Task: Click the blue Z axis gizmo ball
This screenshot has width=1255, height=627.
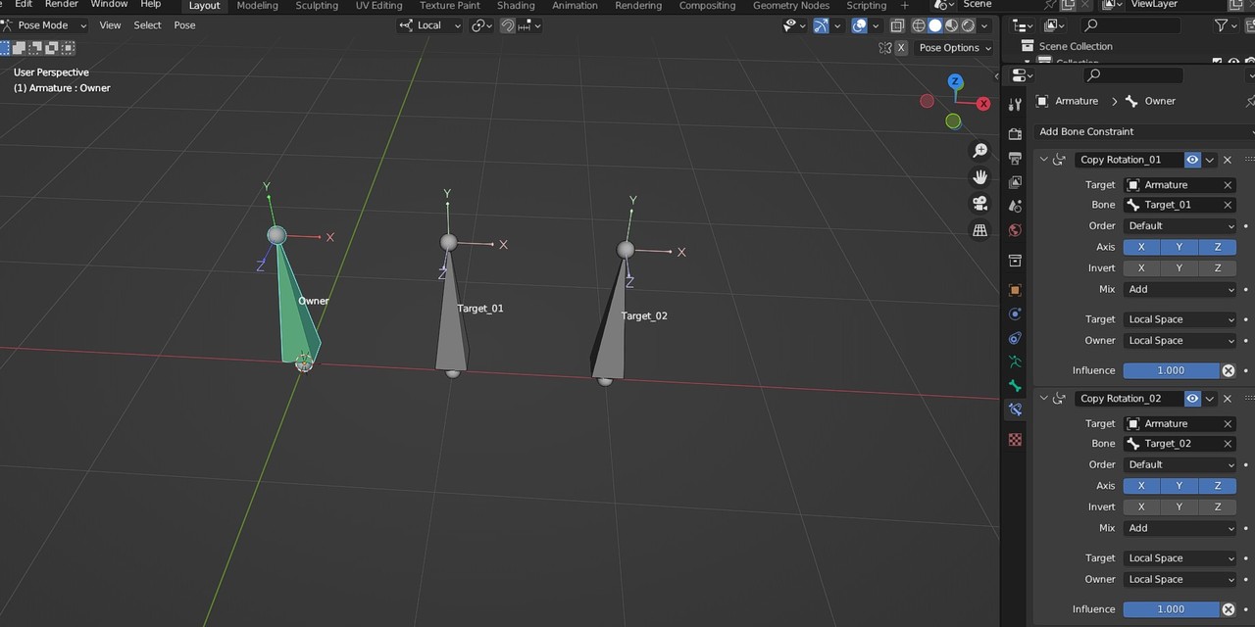Action: (x=955, y=81)
